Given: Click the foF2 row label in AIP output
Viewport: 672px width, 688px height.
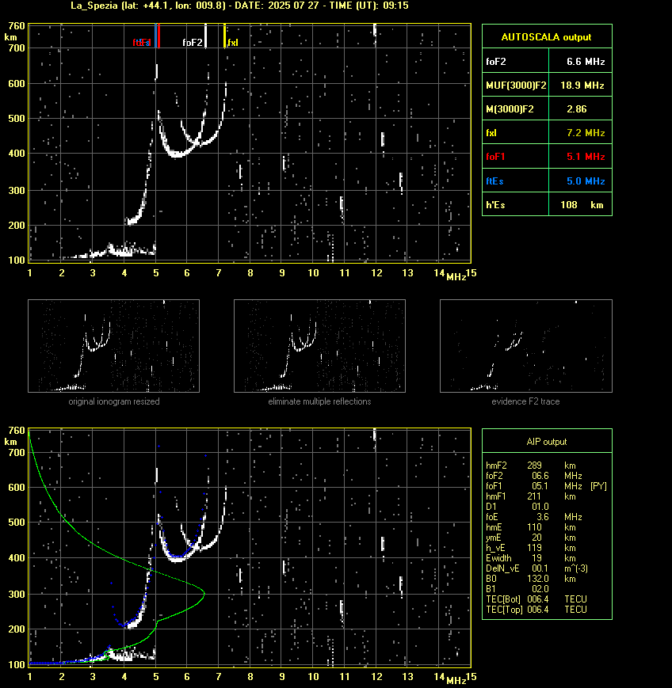Looking at the screenshot, I should (x=494, y=476).
